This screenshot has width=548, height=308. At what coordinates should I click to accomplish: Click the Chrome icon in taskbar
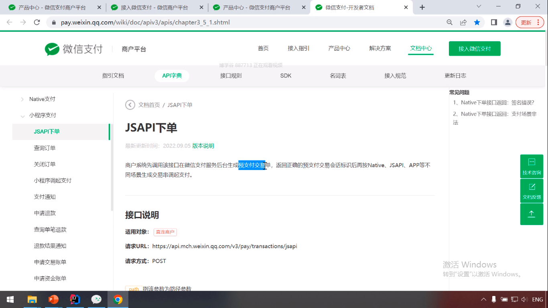(x=118, y=299)
